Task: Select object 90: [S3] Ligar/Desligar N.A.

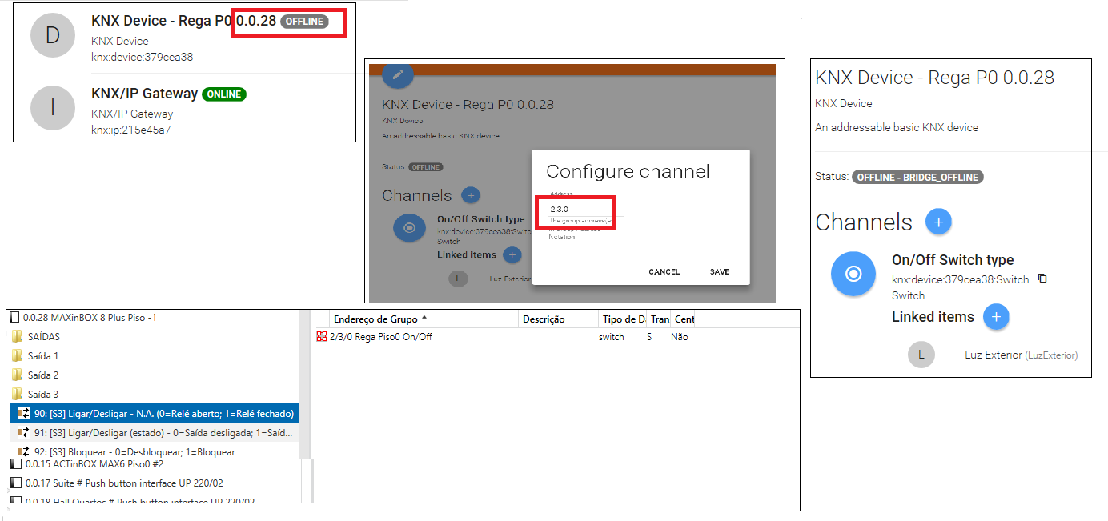Action: point(155,413)
